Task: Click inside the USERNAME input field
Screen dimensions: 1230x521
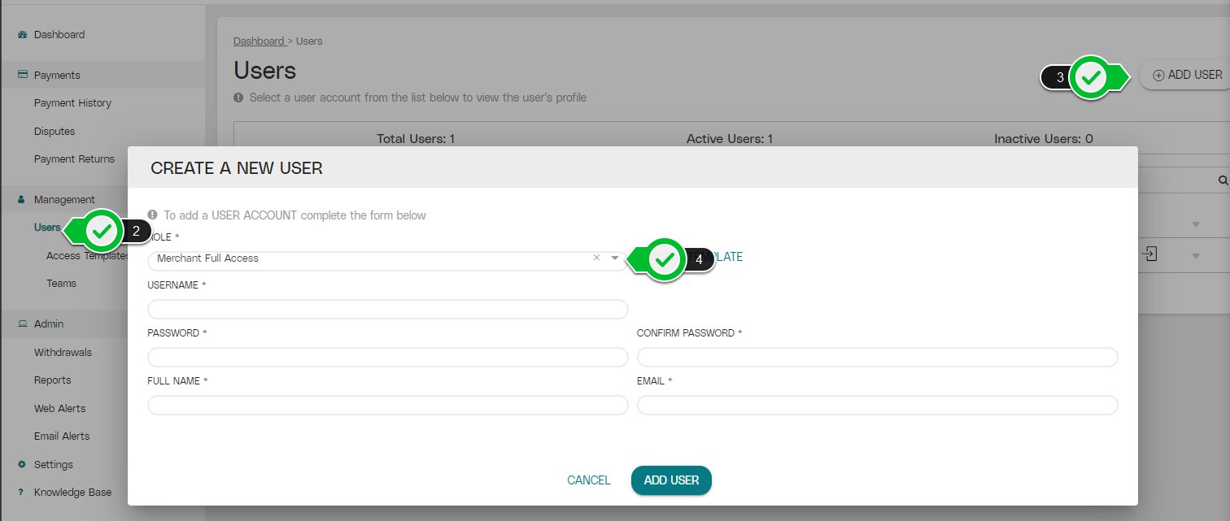Action: click(387, 309)
